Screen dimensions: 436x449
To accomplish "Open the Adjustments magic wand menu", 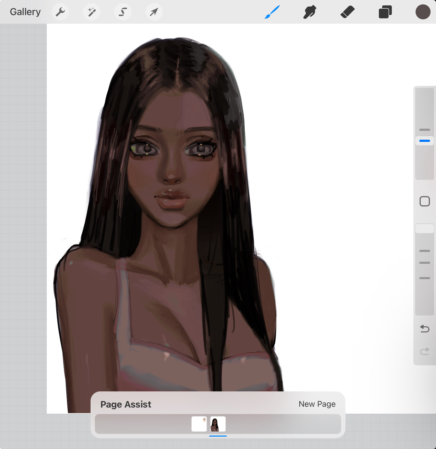I will [x=92, y=12].
